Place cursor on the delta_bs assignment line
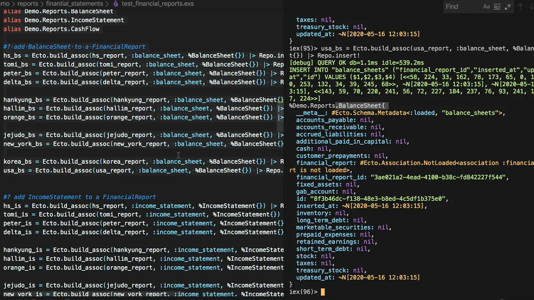Viewport: 534px width, 300px height. pyautogui.click(x=144, y=82)
